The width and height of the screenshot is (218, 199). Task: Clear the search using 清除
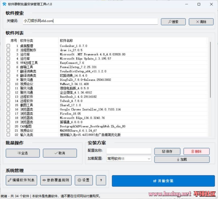(x=201, y=22)
